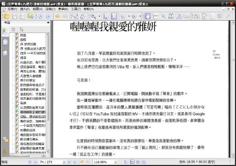Screen dimensions: 236x166
Task: Click up arrow of bookmark list scrollbar
Action: (x=47, y=35)
